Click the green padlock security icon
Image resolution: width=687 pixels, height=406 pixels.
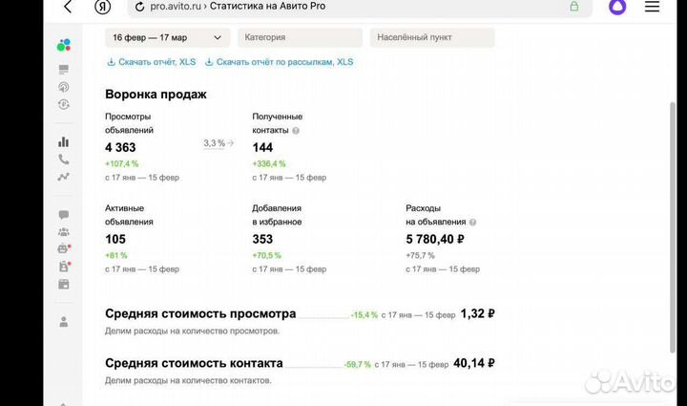click(x=574, y=6)
